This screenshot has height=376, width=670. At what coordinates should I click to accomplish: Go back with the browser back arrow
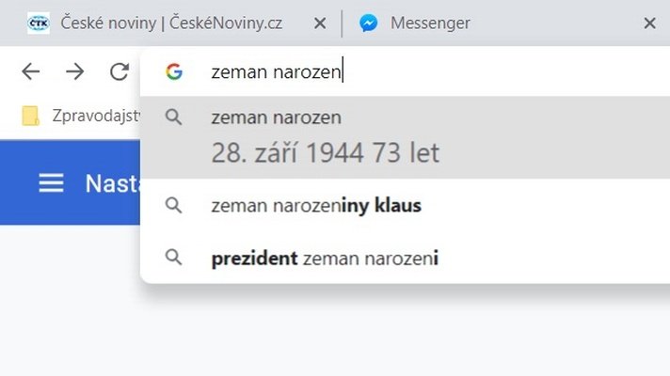(x=31, y=71)
